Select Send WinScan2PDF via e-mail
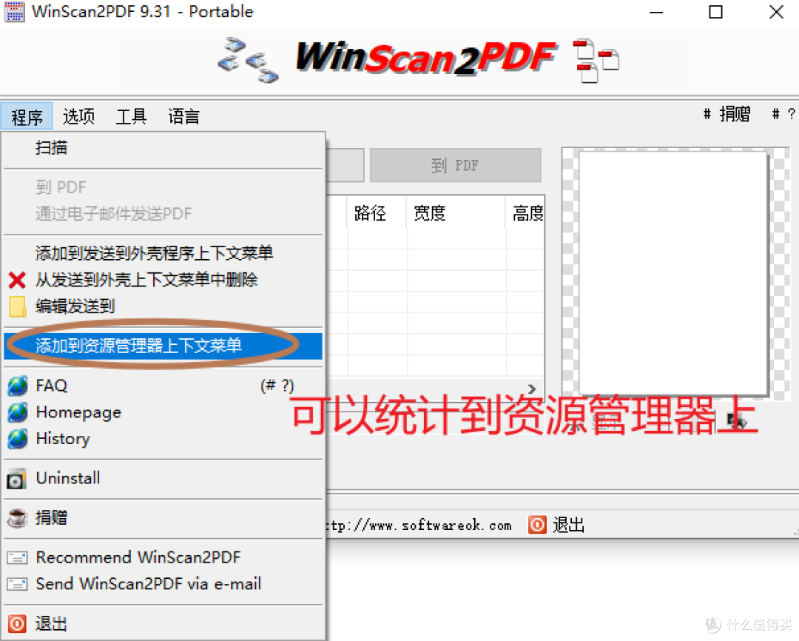799x641 pixels. (163, 584)
